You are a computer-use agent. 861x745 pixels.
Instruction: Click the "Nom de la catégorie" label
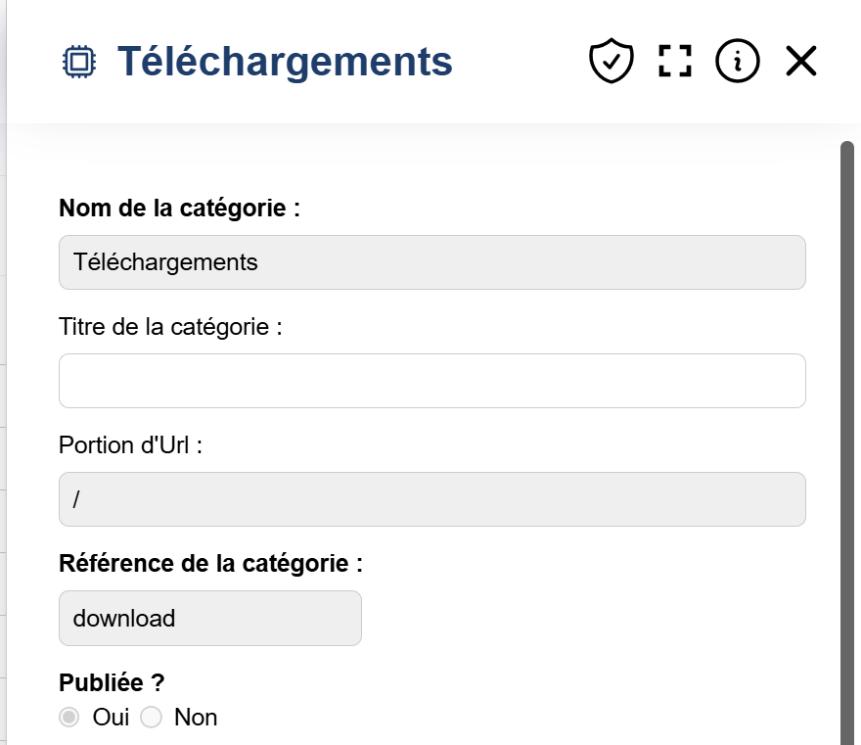(180, 208)
